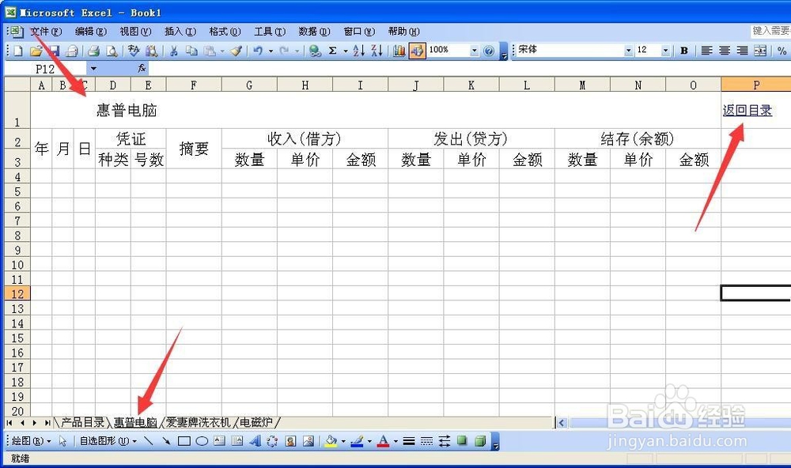Open Excel Help question mark icon
This screenshot has height=468, width=791.
coord(488,51)
